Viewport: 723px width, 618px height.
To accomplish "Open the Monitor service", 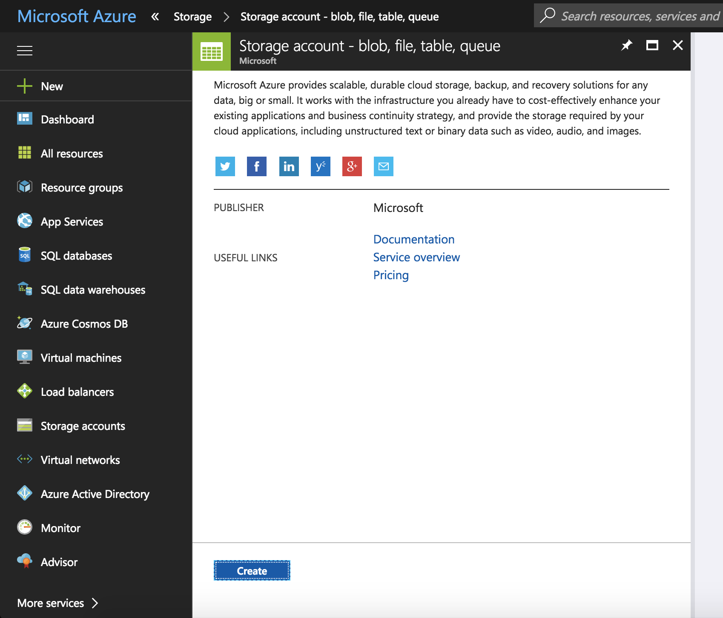I will 60,528.
